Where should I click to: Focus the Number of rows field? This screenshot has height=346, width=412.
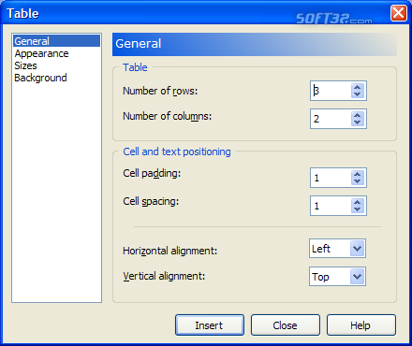pyautogui.click(x=331, y=91)
